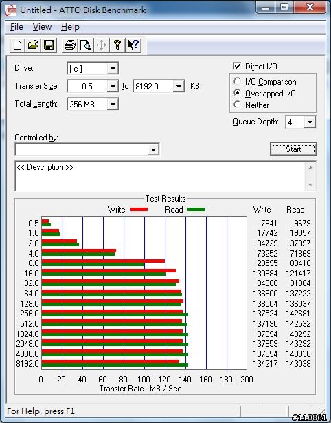The height and width of the screenshot is (423, 331).
Task: Click the read value 137222
Action: click(x=298, y=293)
